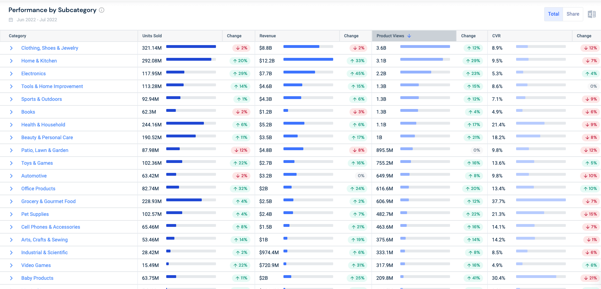Expand the Health & Household row chevron
This screenshot has height=289, width=601.
tap(11, 125)
